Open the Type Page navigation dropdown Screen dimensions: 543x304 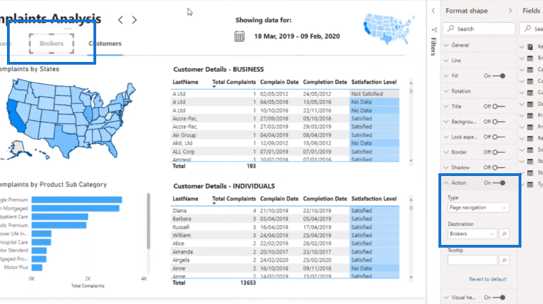478,207
